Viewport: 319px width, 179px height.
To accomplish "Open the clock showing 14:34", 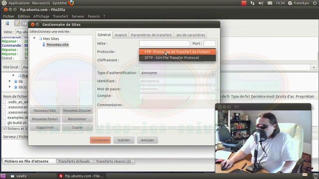I will tap(280, 3).
